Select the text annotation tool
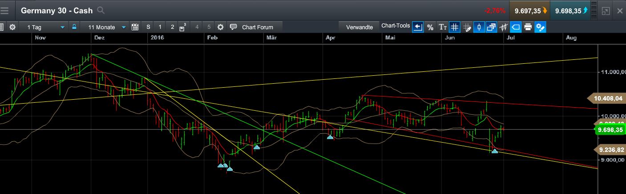The image size is (626, 194). point(443,27)
